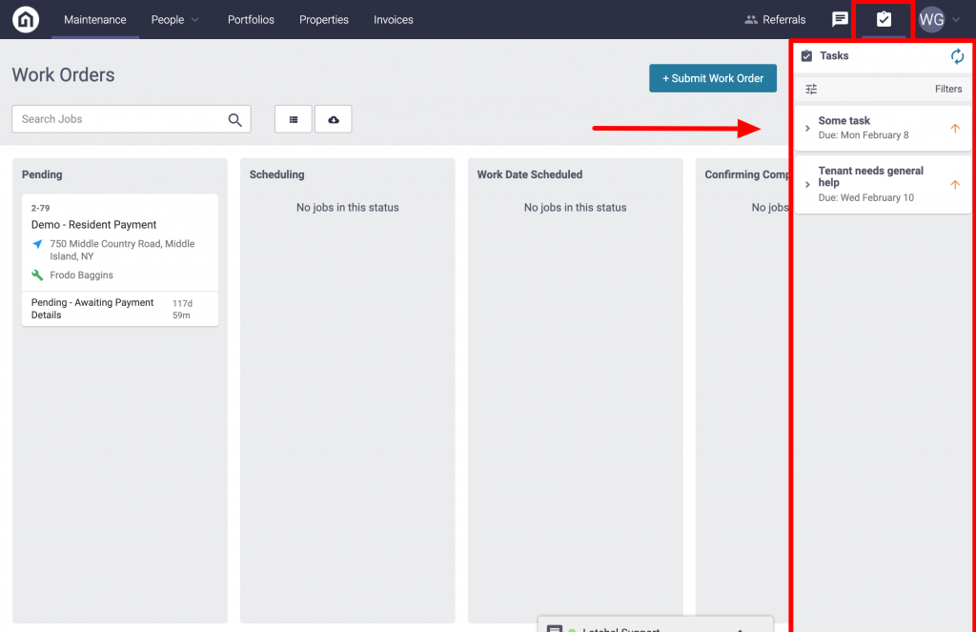Image resolution: width=976 pixels, height=632 pixels.
Task: Open the task filter sliders icon
Action: pyautogui.click(x=811, y=89)
